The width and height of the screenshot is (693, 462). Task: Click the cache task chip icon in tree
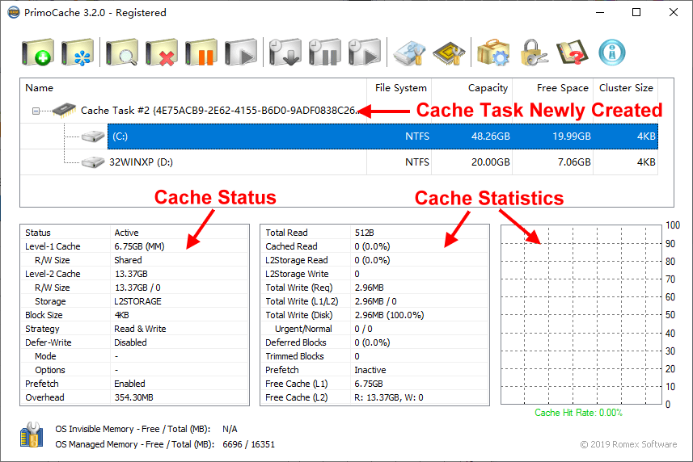[64, 111]
